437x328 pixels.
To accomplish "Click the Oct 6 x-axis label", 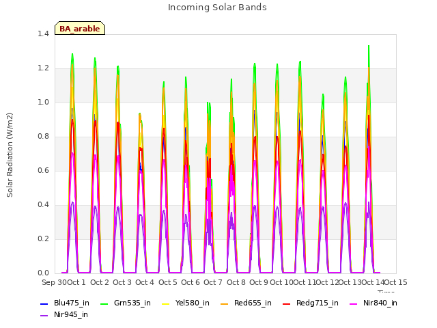I will point(191,282).
